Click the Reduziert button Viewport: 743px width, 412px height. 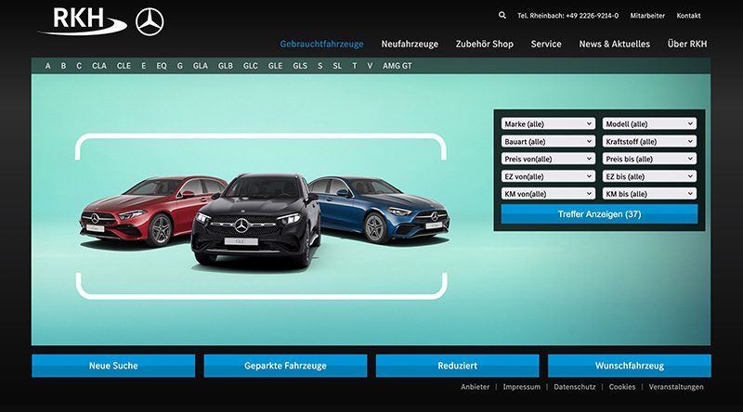tap(457, 366)
